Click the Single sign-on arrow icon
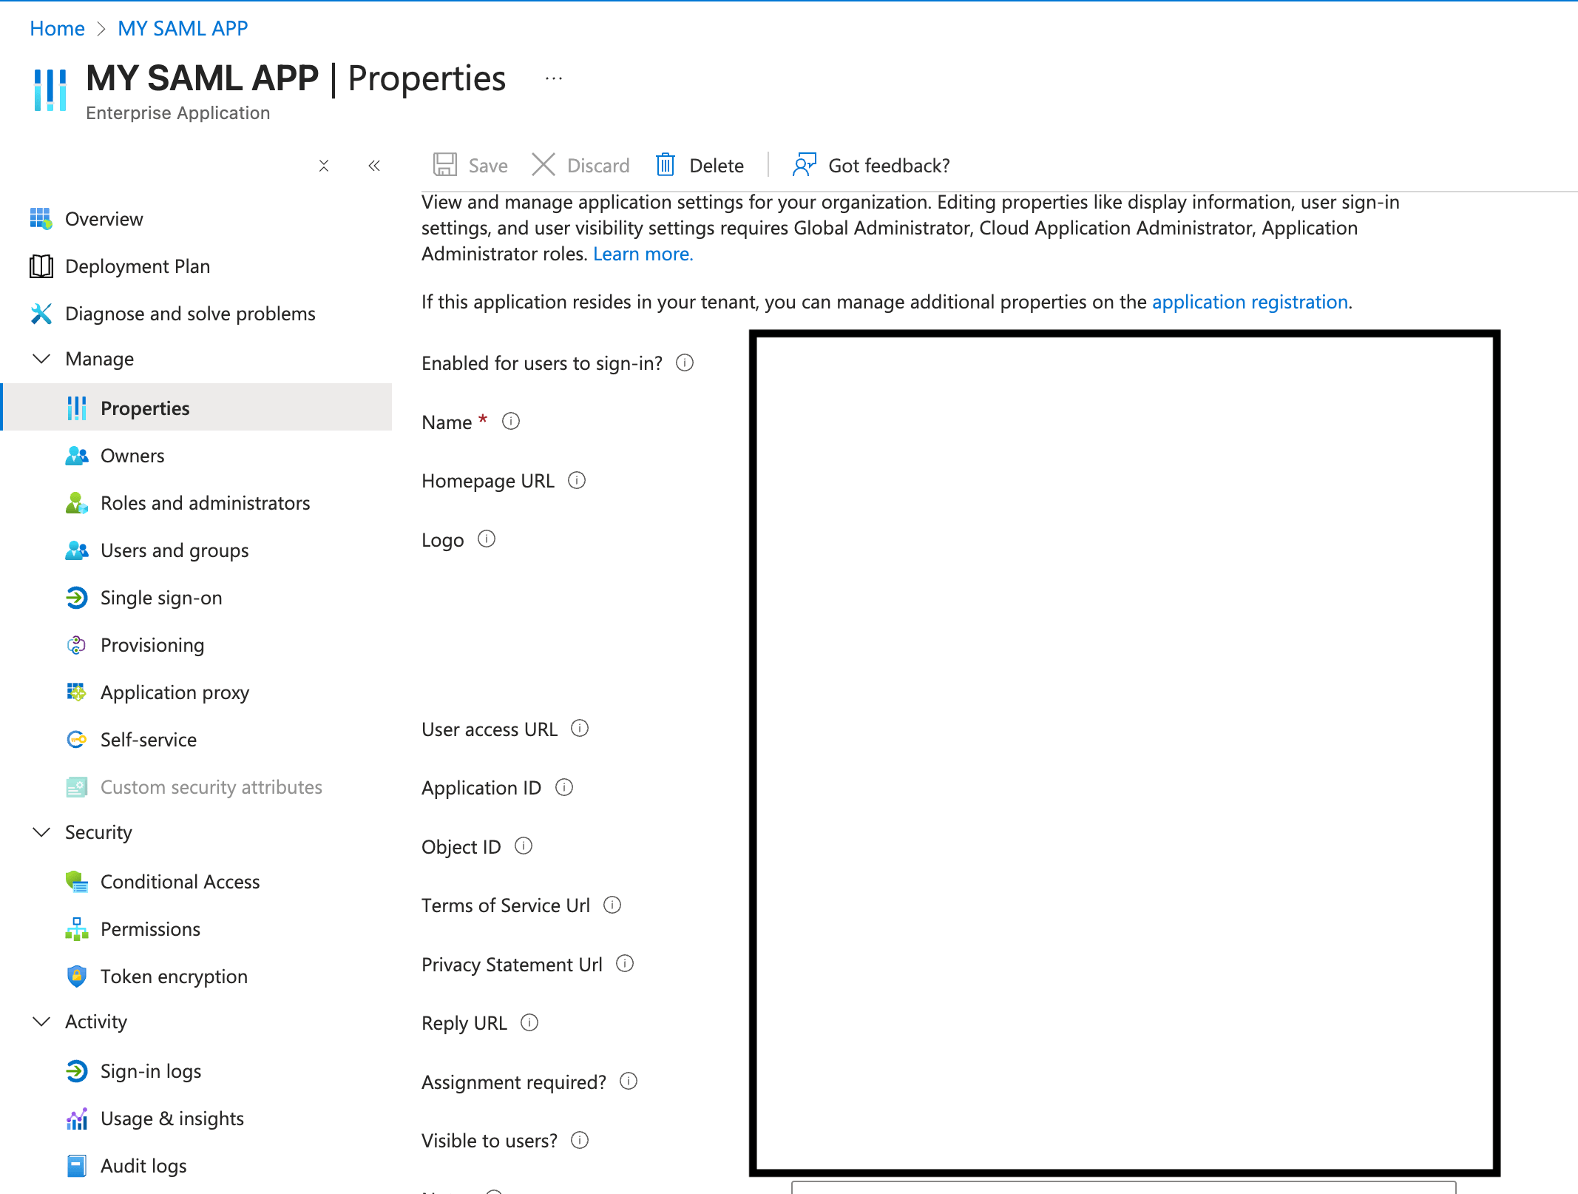The width and height of the screenshot is (1578, 1194). [x=77, y=598]
